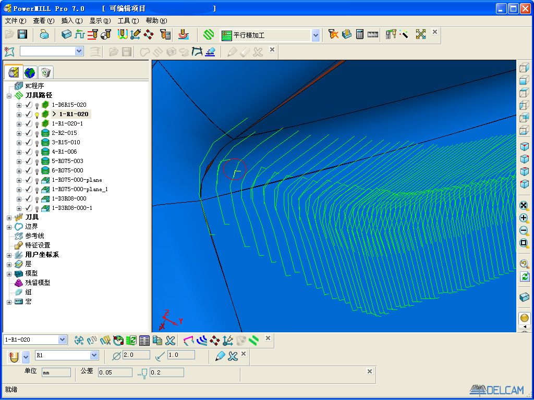Click the Toolpath strategies green icon

tap(209, 35)
